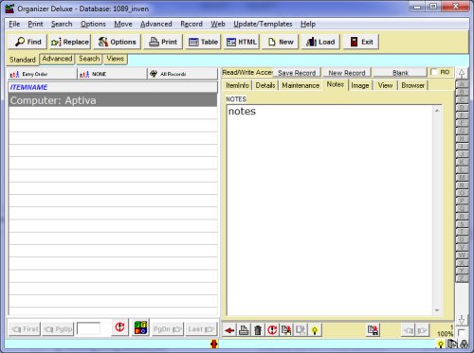Click the Save Record button
Viewport: 474px width, 353px height.
(297, 73)
